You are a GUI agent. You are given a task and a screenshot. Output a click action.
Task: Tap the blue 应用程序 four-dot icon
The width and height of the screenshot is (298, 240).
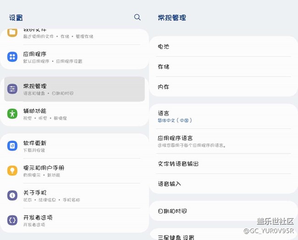click(x=12, y=57)
